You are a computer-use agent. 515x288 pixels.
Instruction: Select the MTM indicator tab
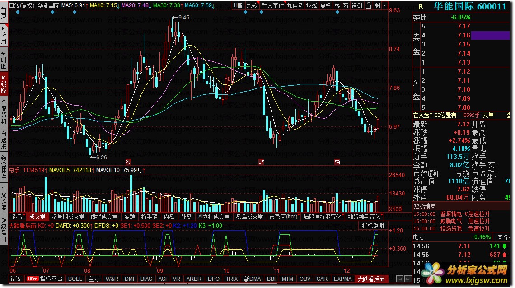pyautogui.click(x=287, y=279)
